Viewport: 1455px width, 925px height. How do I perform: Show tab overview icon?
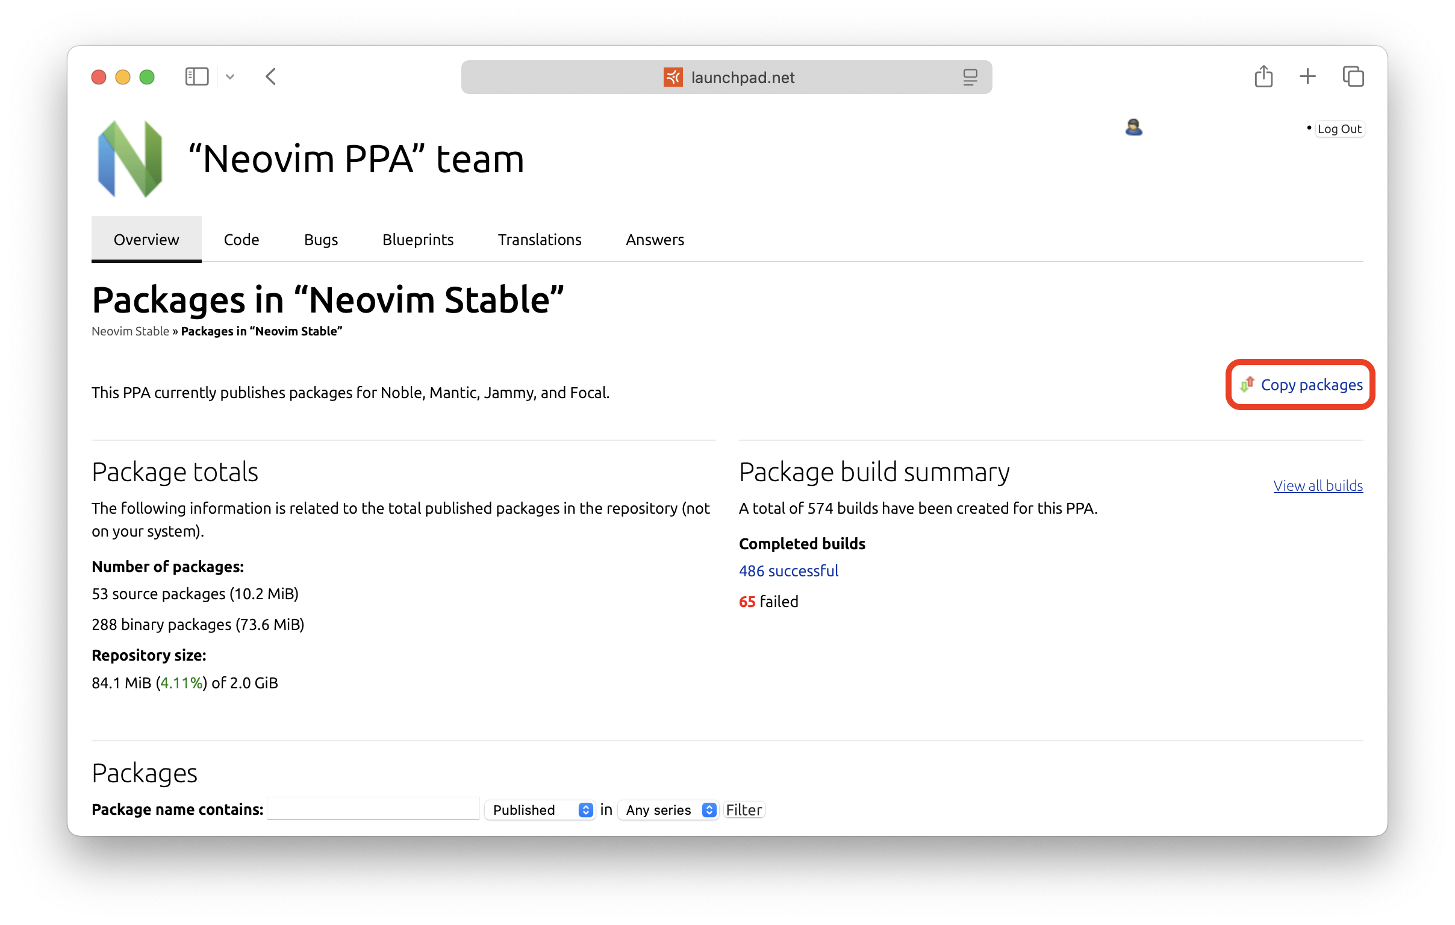coord(1353,76)
